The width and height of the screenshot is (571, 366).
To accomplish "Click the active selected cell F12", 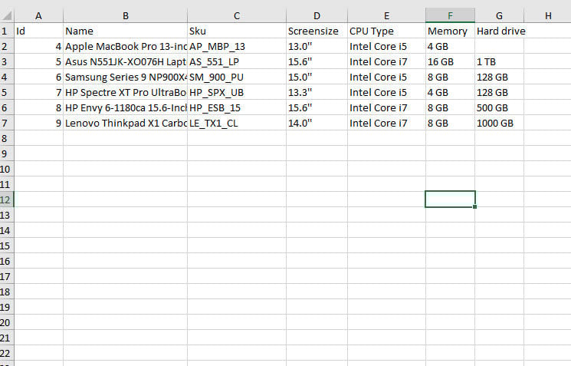I will (450, 199).
